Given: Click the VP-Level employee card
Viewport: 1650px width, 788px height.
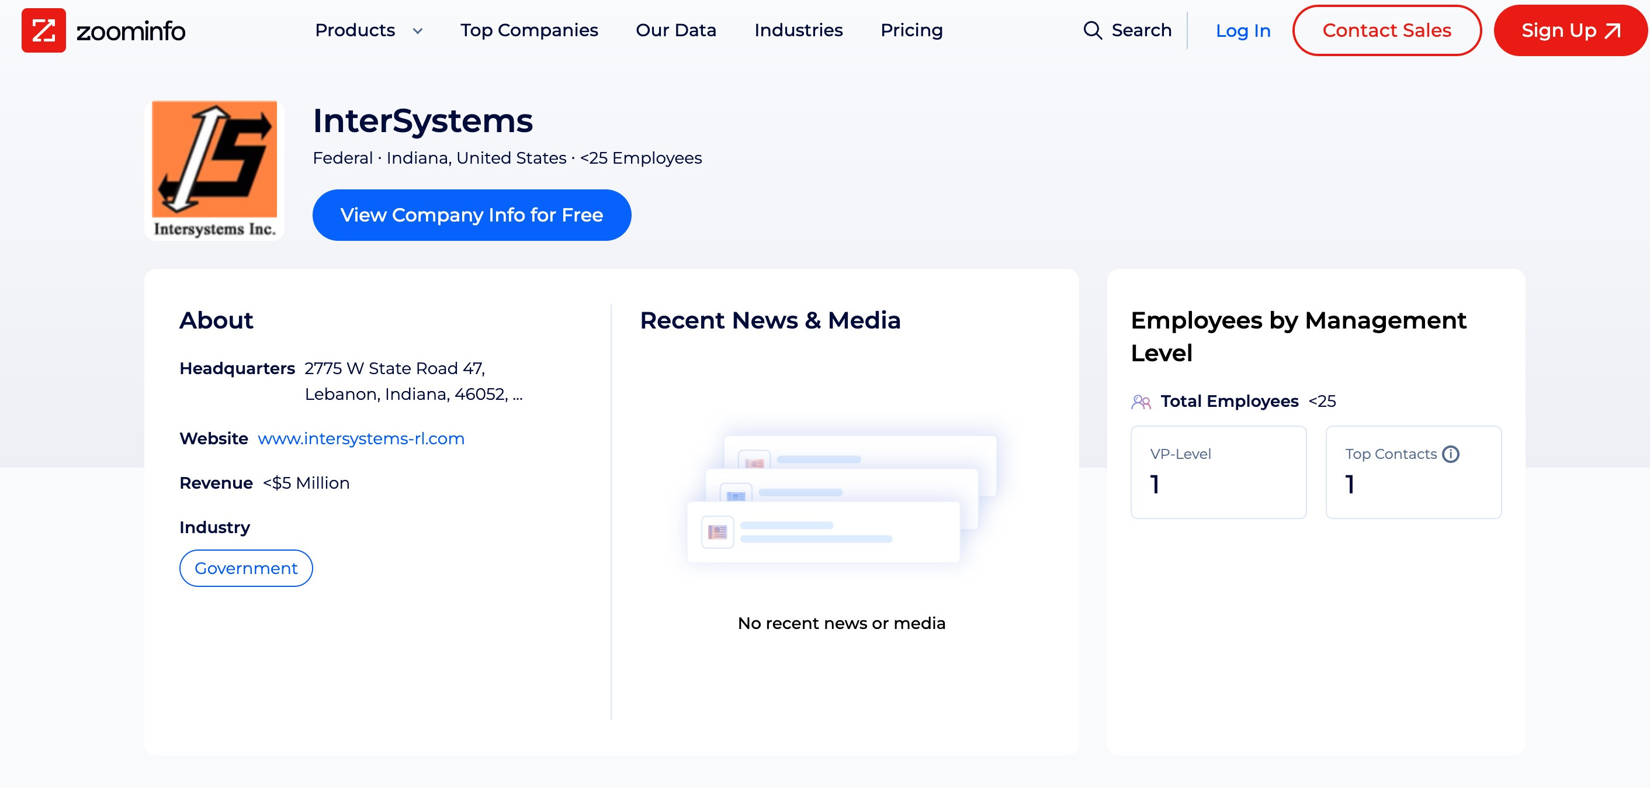Looking at the screenshot, I should (1218, 472).
